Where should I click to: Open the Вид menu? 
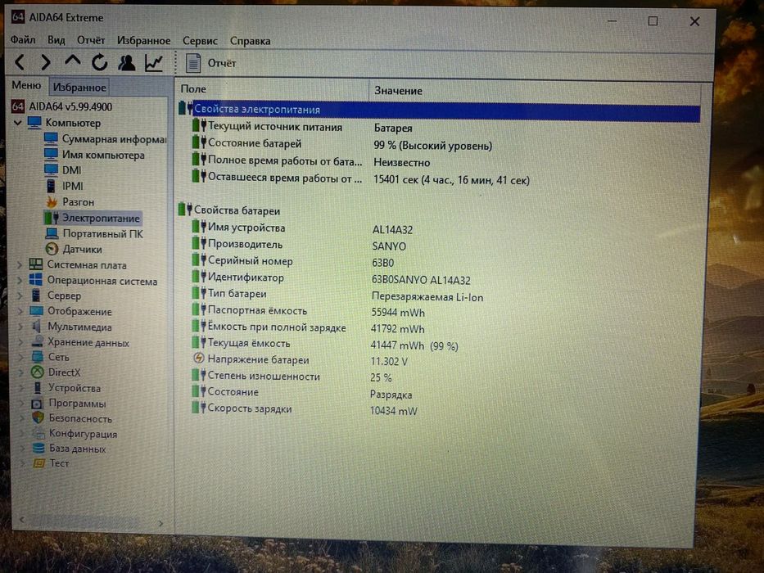[x=56, y=40]
